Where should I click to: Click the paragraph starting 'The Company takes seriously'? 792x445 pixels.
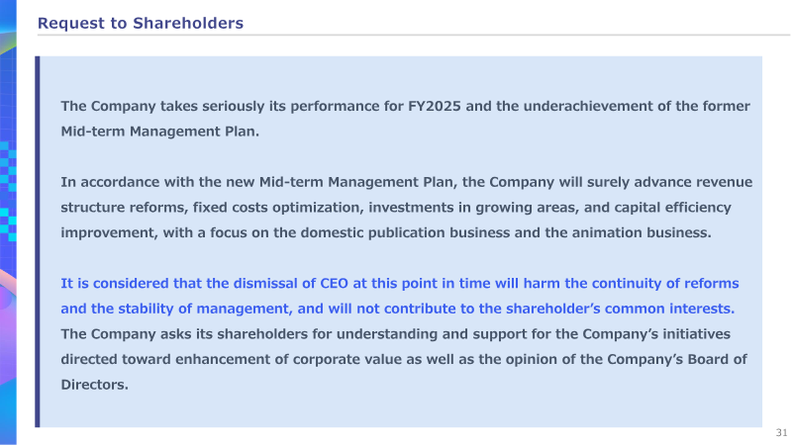click(405, 119)
